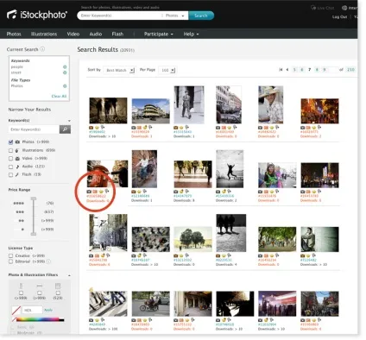Enable the Creative license type checkbox
366x340 pixels.
(10, 255)
